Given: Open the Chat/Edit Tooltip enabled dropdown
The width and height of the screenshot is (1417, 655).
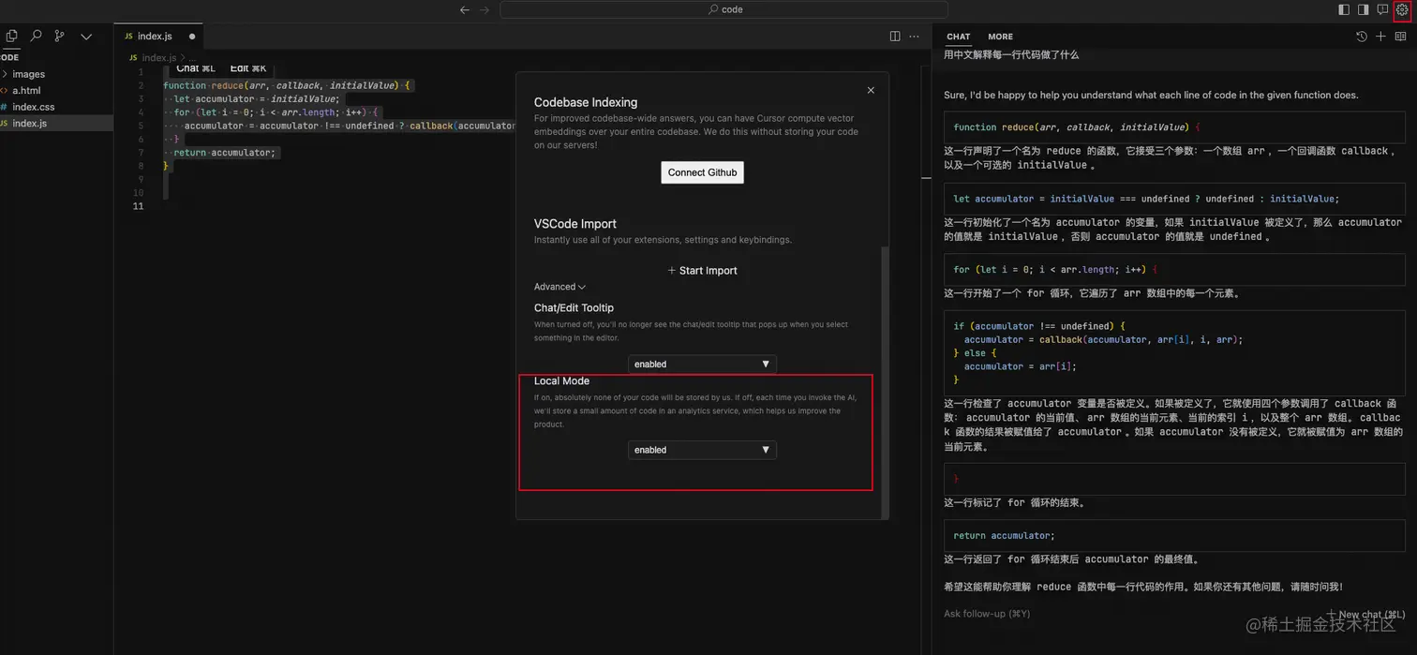Looking at the screenshot, I should pyautogui.click(x=702, y=364).
